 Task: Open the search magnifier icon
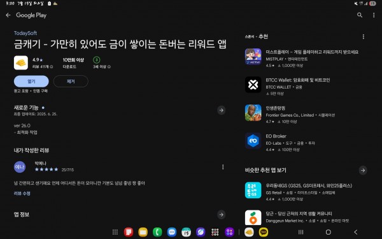pos(360,15)
